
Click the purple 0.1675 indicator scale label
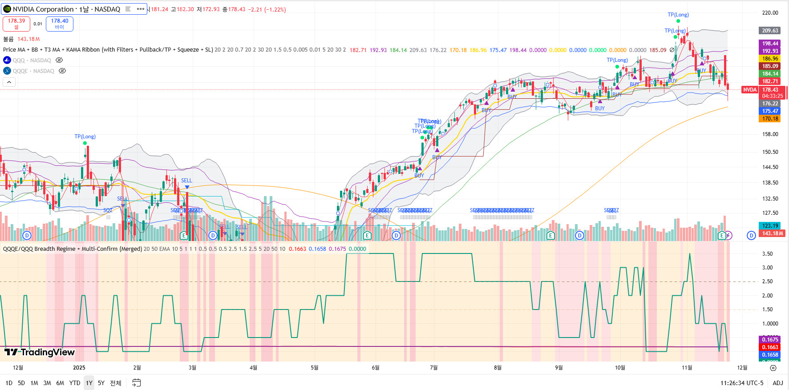click(x=770, y=340)
